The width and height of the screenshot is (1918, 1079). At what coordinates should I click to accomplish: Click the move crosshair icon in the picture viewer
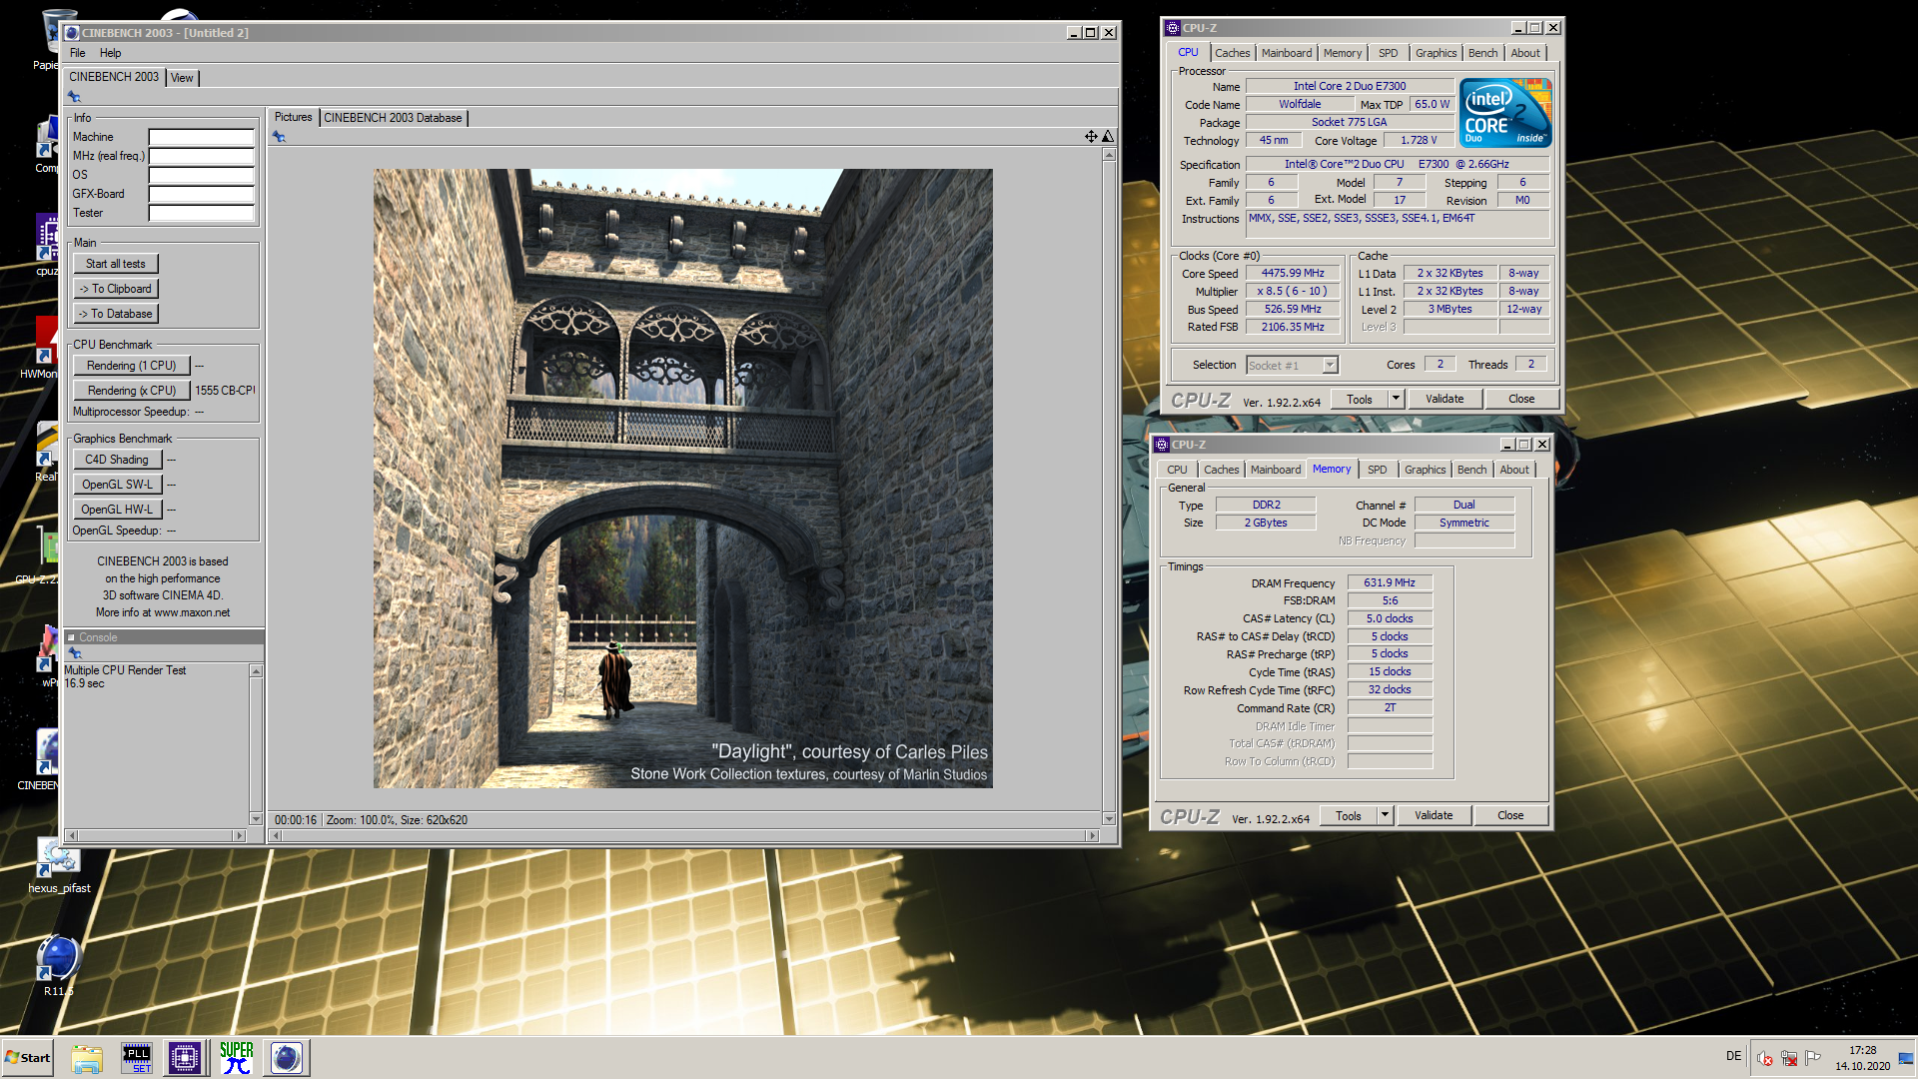1091,137
